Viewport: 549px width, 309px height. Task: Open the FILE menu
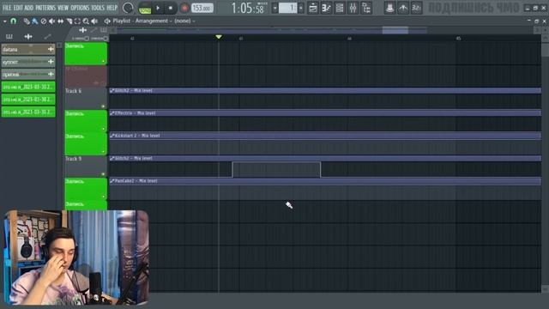[7, 8]
